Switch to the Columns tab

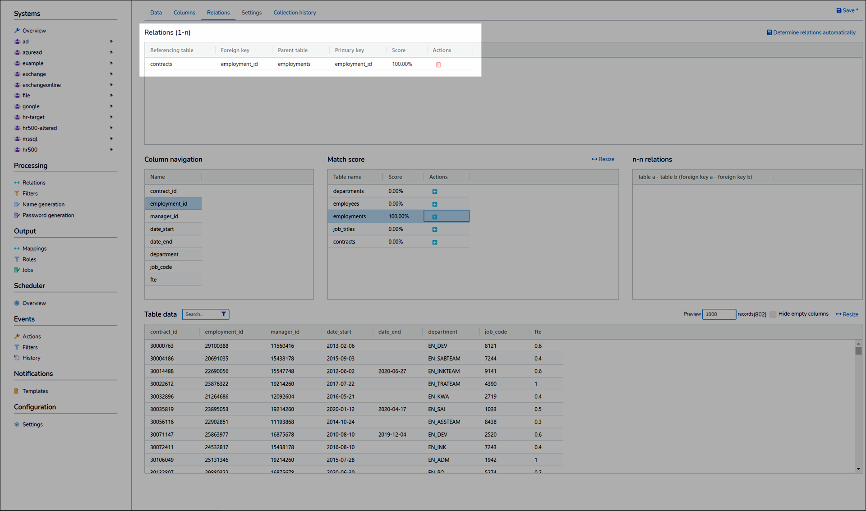(x=184, y=13)
